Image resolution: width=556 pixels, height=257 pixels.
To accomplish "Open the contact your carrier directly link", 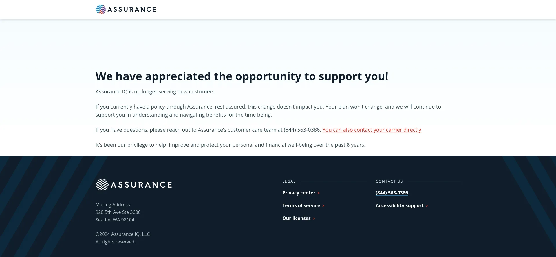I will (372, 130).
